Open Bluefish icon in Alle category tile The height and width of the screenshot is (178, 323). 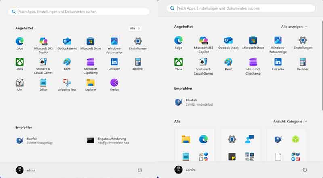pyautogui.click(x=278, y=139)
